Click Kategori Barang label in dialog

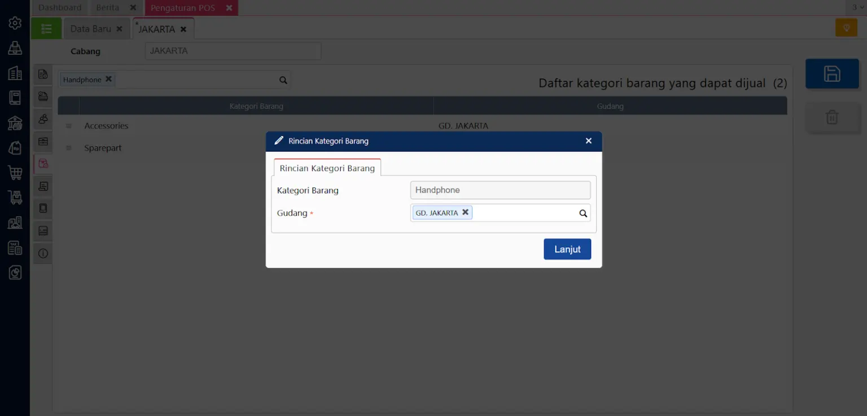tap(308, 190)
